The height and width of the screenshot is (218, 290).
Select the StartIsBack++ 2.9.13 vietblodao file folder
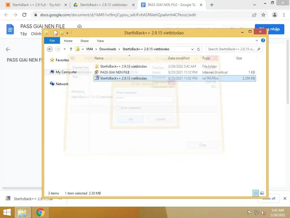point(175,66)
